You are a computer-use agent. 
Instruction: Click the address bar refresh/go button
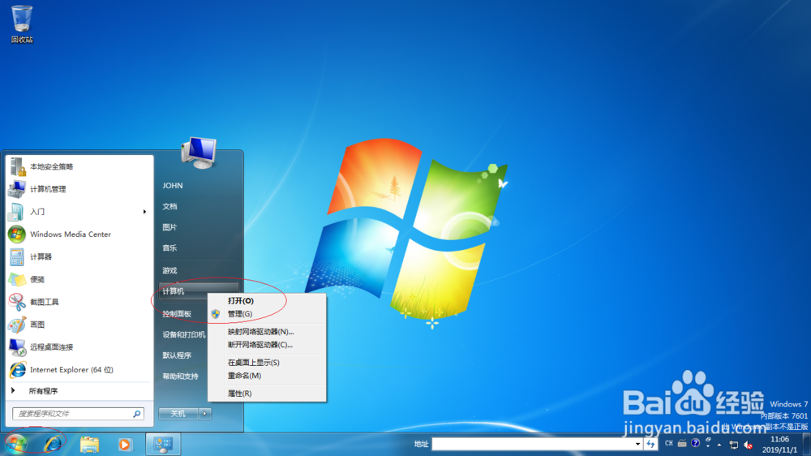[x=650, y=444]
